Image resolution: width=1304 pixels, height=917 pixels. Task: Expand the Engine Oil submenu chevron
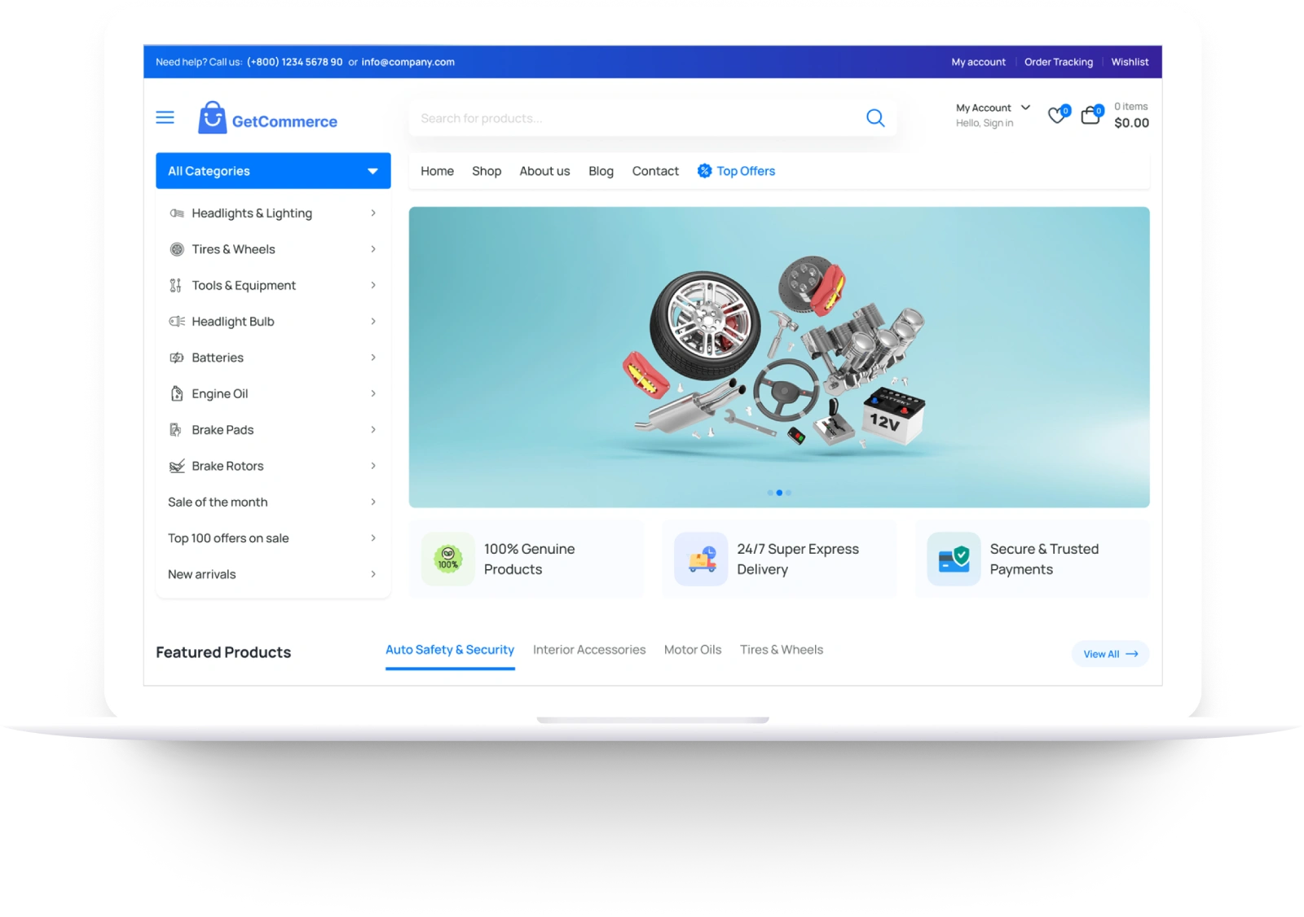click(373, 393)
